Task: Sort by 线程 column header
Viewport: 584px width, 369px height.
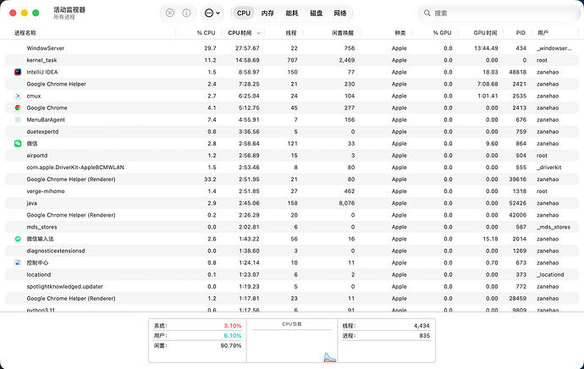Action: coord(291,33)
